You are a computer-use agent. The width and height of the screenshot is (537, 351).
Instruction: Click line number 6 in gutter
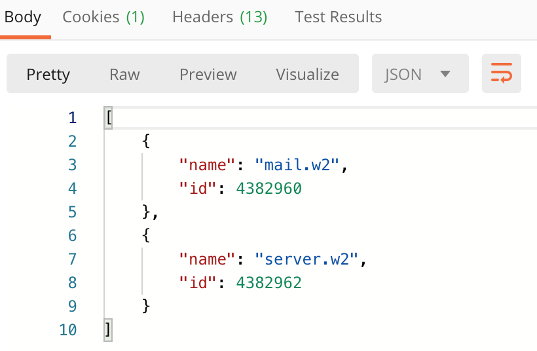pos(72,236)
